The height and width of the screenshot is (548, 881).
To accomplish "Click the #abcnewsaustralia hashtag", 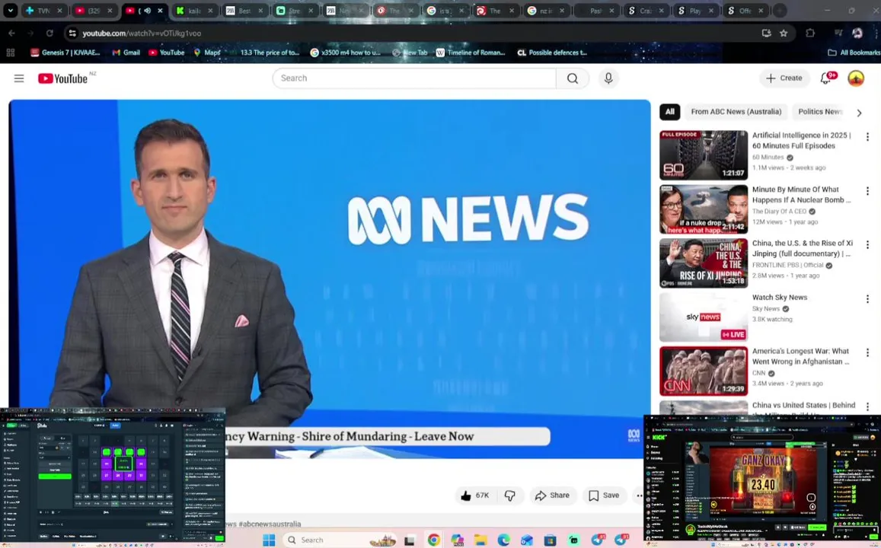I will (x=270, y=524).
